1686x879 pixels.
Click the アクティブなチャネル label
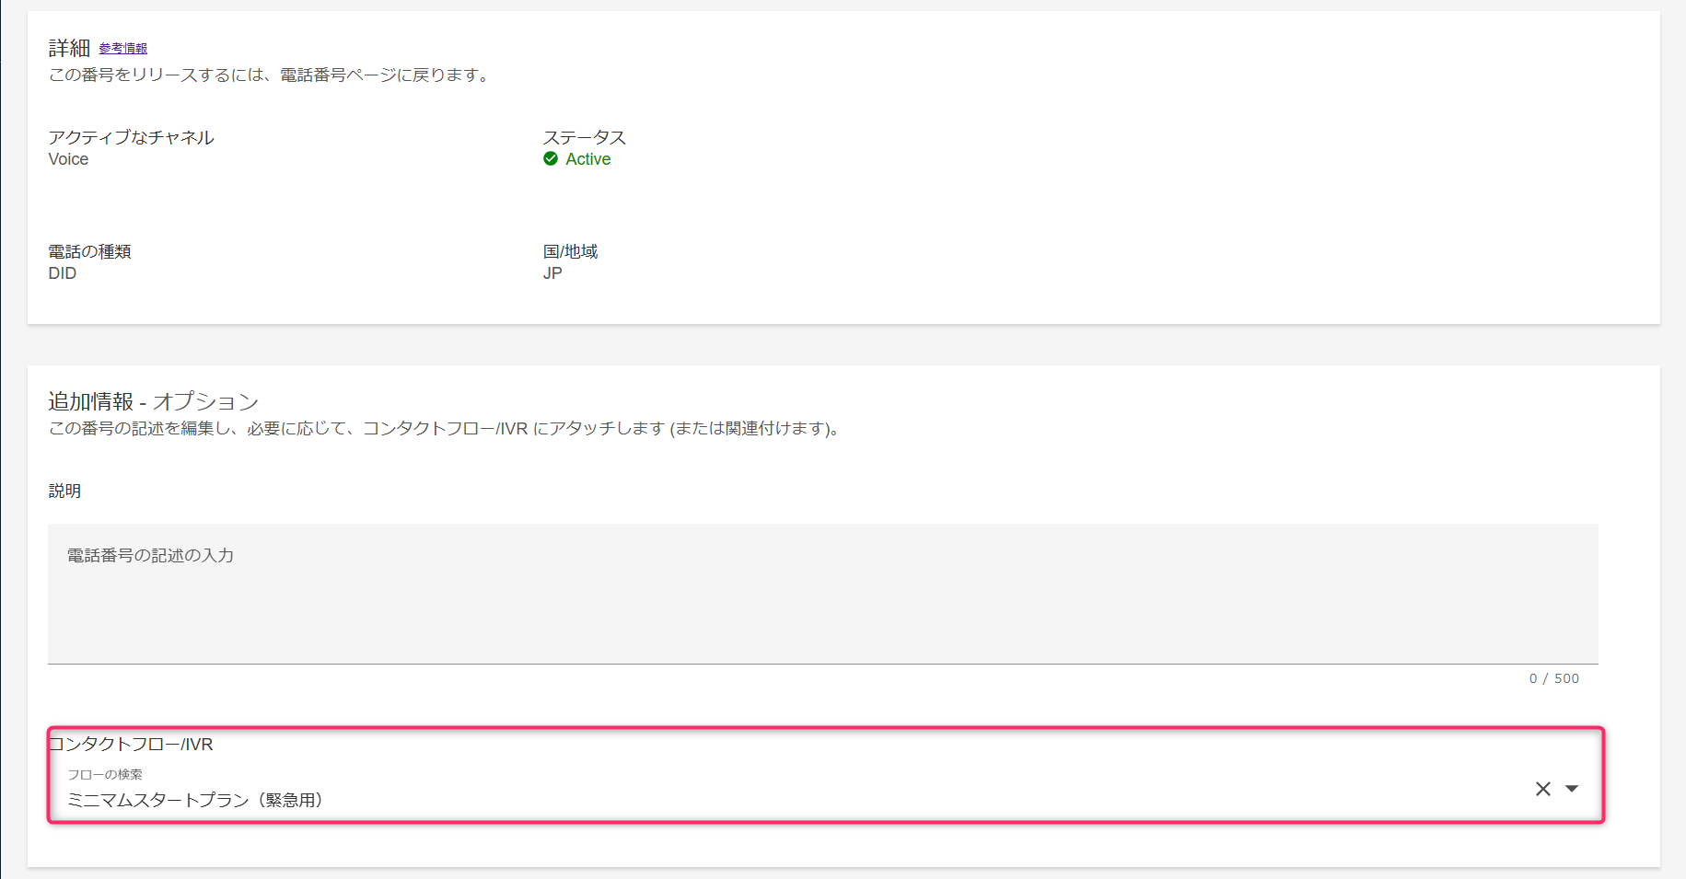tap(131, 137)
